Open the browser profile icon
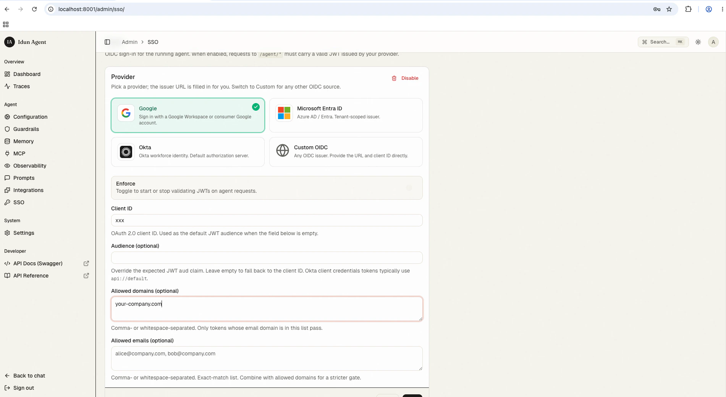The width and height of the screenshot is (726, 397). tap(709, 9)
